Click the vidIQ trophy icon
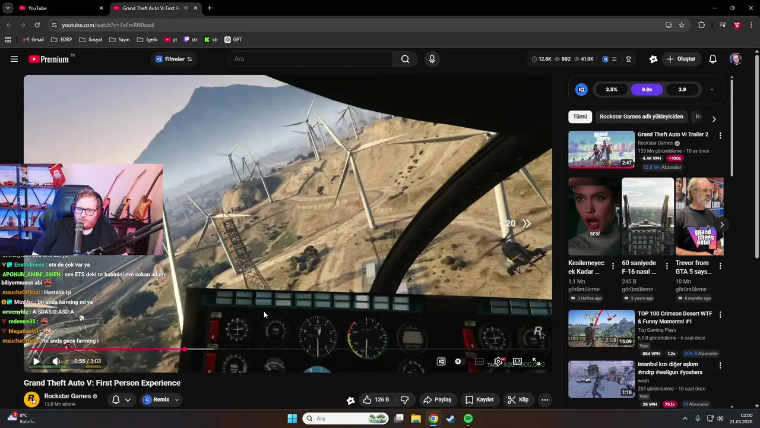 click(628, 59)
